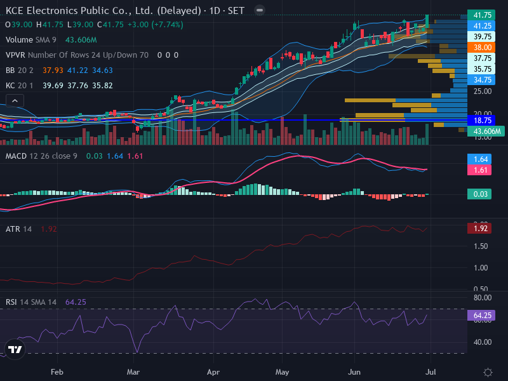Screen dimensions: 508x381
Task: Click the Jul label on the time axis
Action: point(431,372)
